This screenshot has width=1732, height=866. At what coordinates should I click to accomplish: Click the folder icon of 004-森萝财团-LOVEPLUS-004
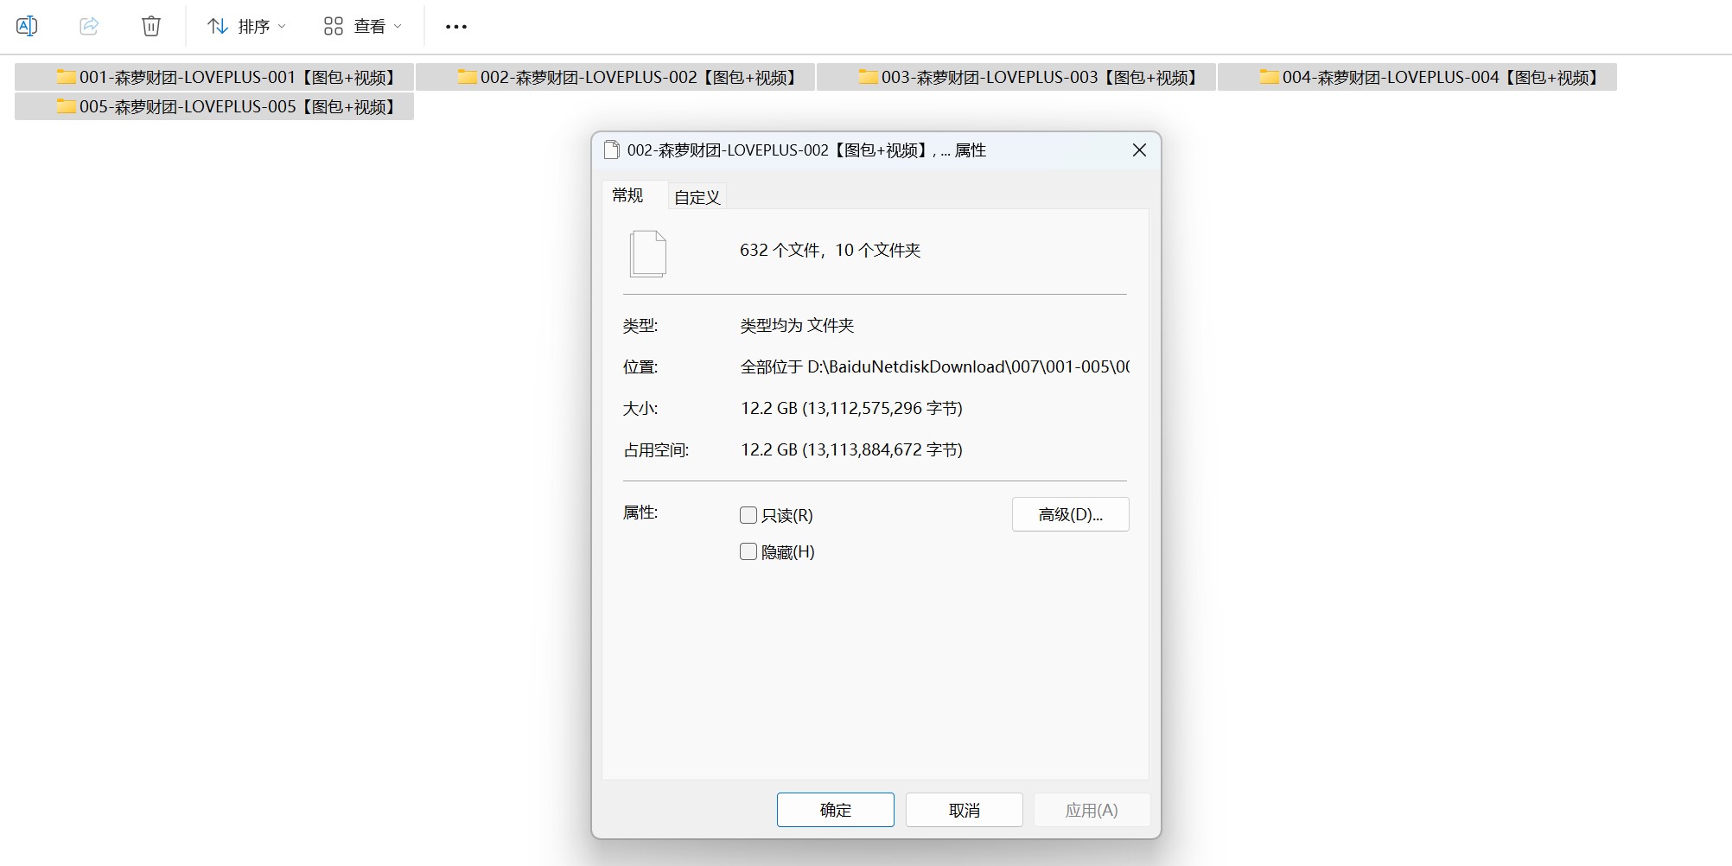coord(1269,77)
